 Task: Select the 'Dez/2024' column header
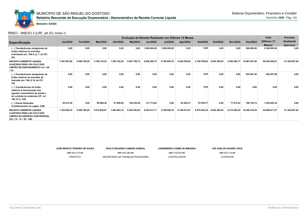point(251,42)
